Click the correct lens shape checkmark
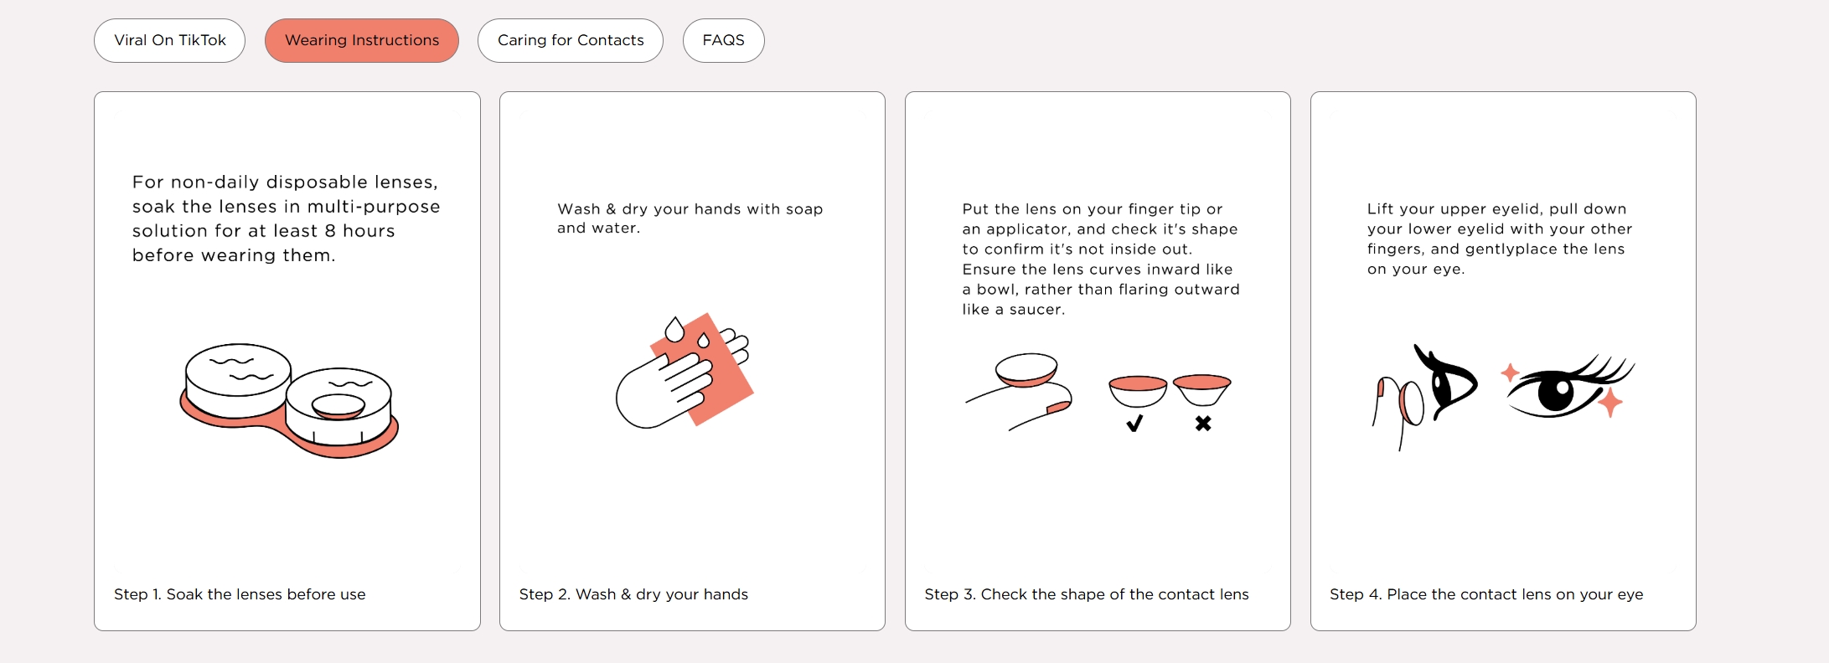The width and height of the screenshot is (1829, 663). click(x=1134, y=424)
